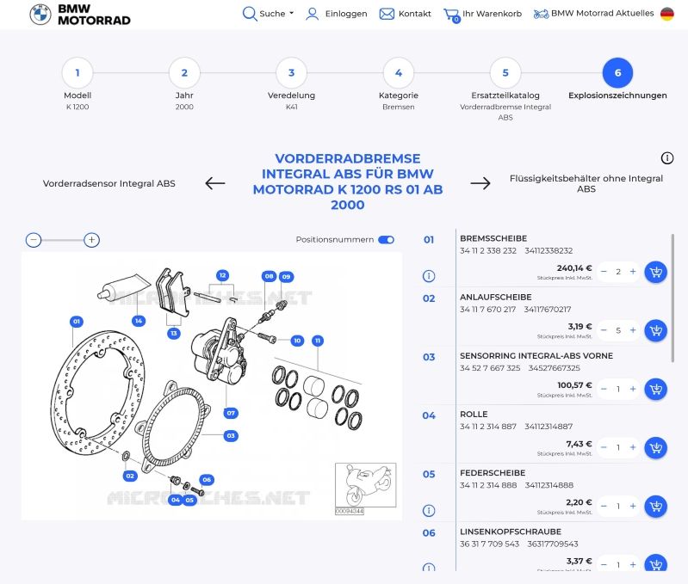The width and height of the screenshot is (688, 584).
Task: Select position marker 06 on diagram
Action: pos(207,480)
